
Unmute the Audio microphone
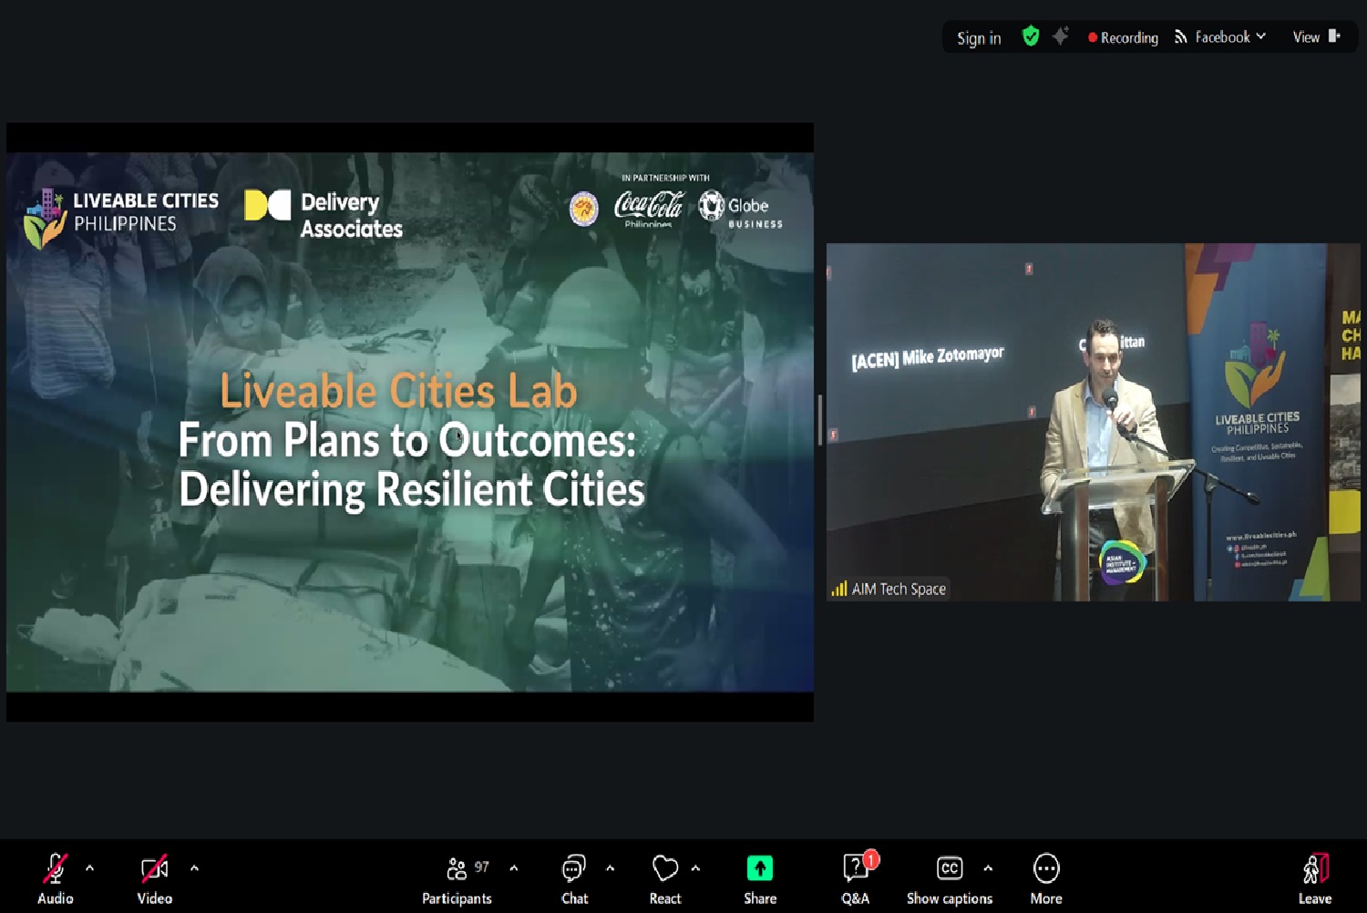pos(56,869)
